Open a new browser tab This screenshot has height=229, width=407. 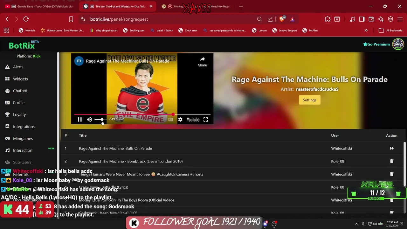coord(241,6)
